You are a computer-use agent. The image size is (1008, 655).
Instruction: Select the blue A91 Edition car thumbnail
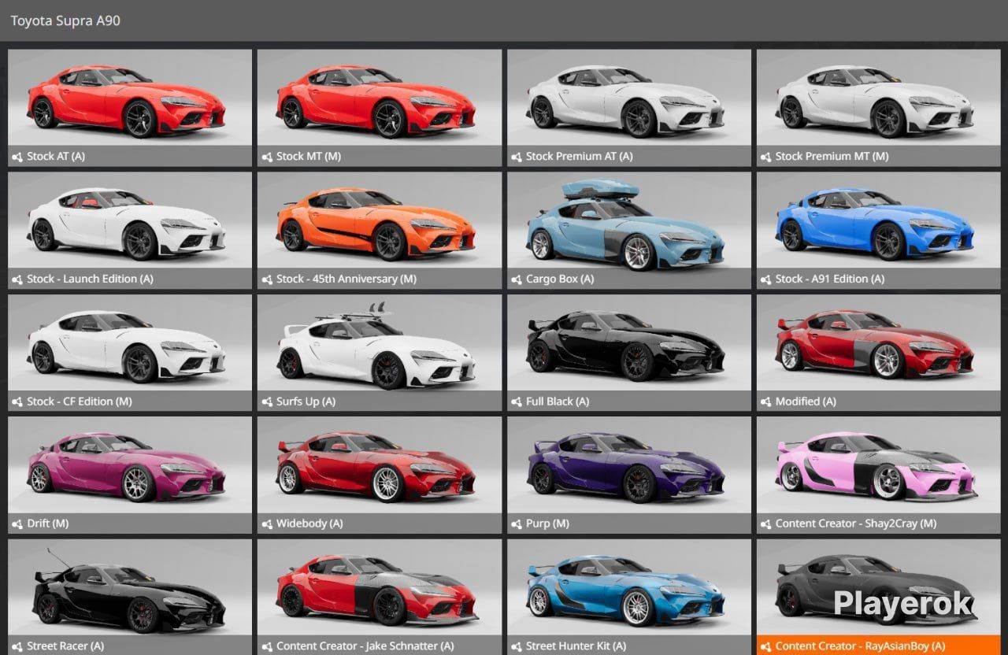(x=878, y=220)
